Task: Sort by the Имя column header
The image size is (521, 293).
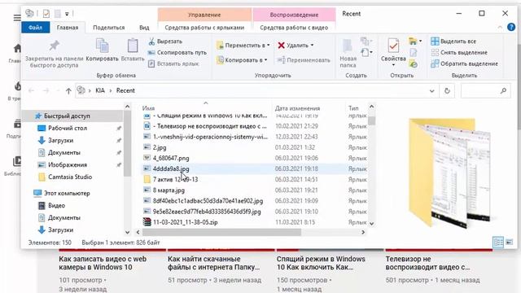Action: click(x=148, y=108)
